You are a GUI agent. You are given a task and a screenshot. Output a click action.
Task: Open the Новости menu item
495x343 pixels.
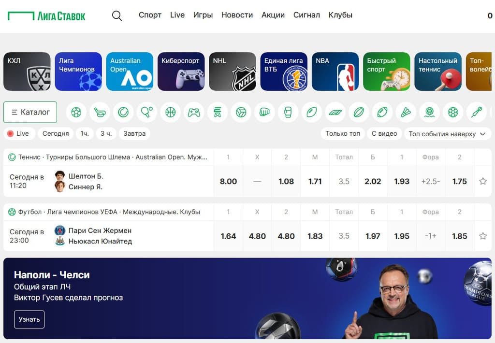pyautogui.click(x=237, y=15)
